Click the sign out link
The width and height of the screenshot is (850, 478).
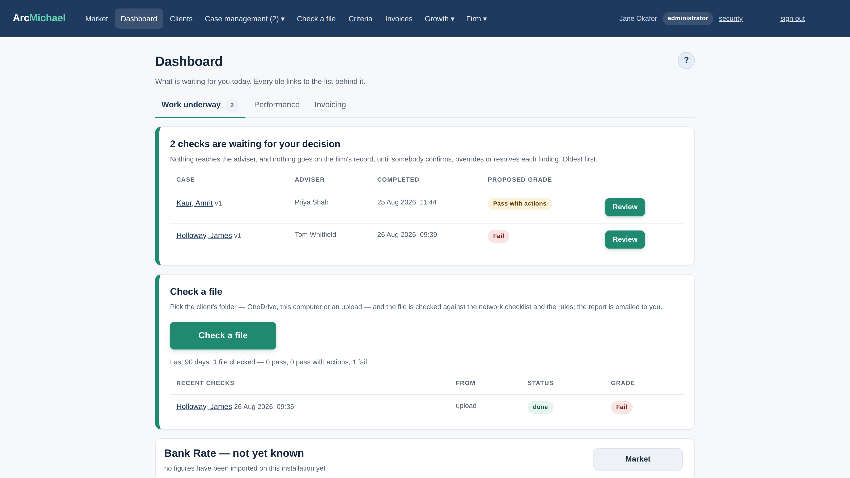point(792,19)
